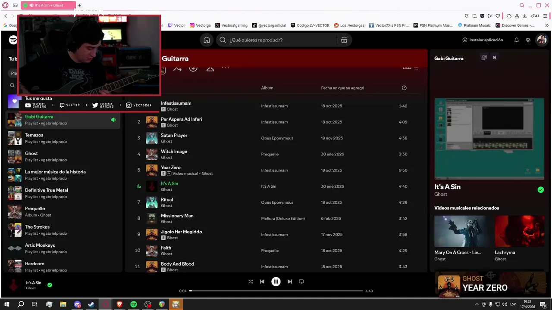552x310 pixels.
Task: Open the notifications bell in Spotify
Action: click(517, 40)
